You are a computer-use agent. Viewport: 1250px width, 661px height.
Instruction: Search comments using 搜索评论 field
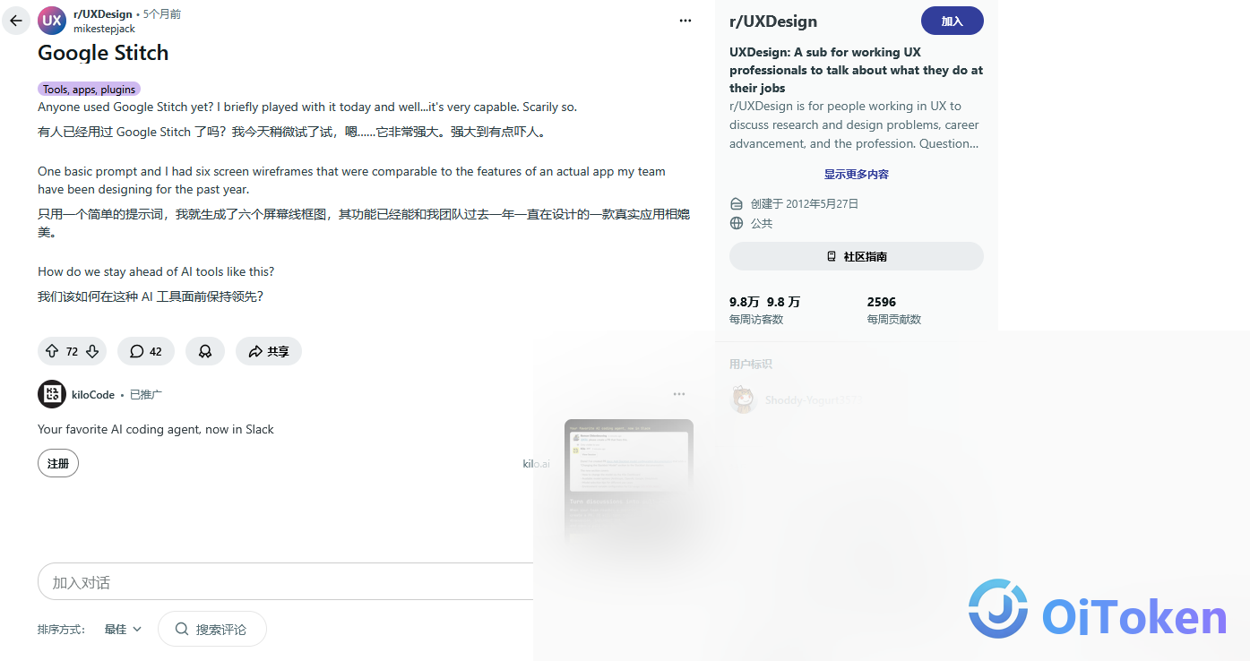click(212, 629)
